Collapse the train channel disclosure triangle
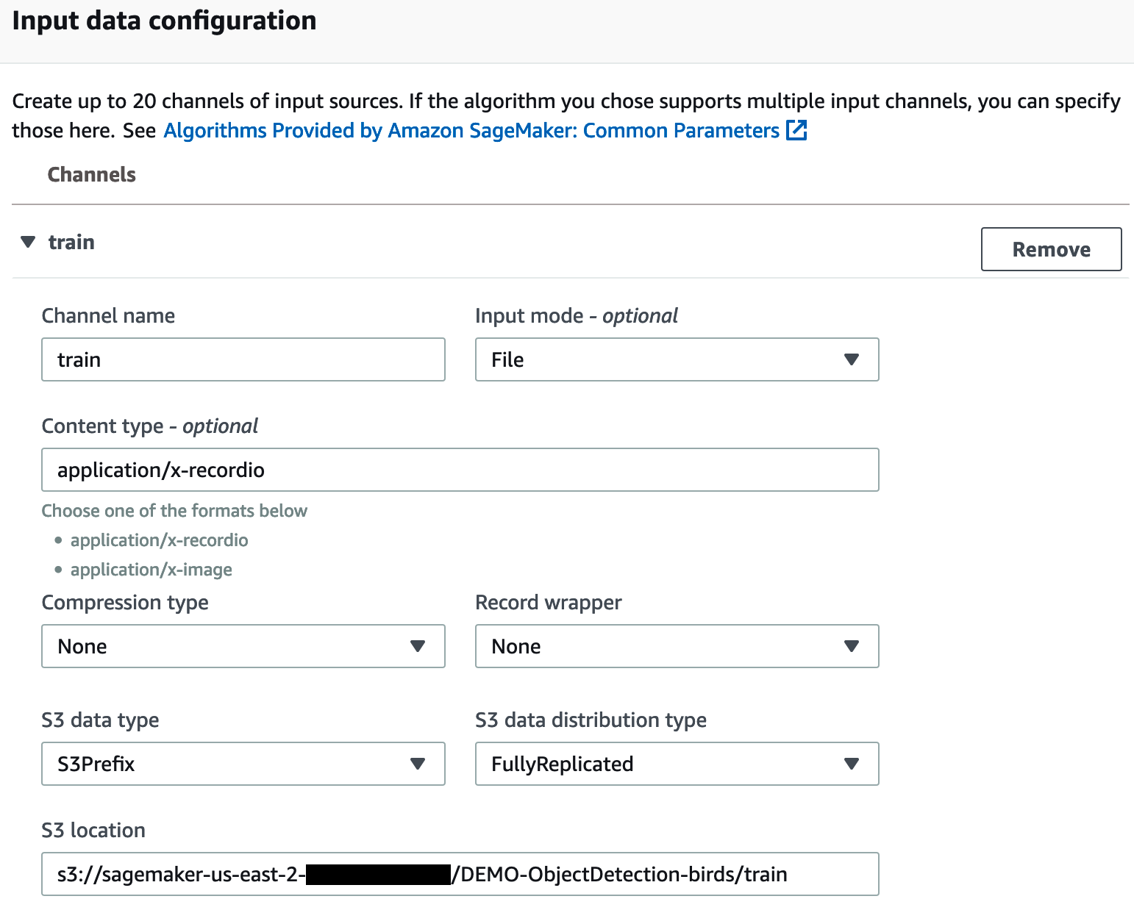Screen dimensions: 1134x910 coord(28,242)
